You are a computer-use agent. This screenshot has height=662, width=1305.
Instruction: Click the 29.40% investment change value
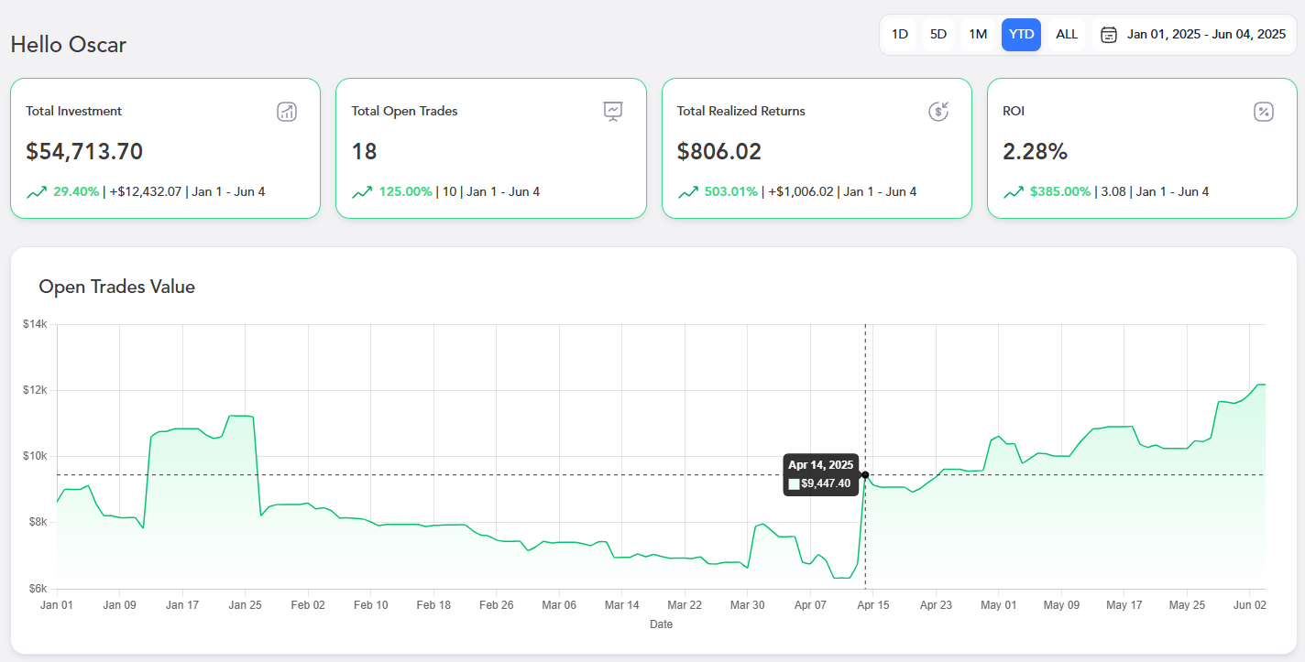(x=76, y=192)
